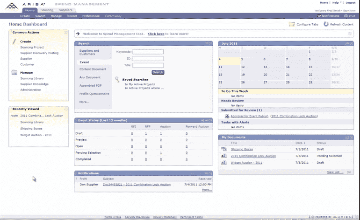Click the Widget Auction document icon
The width and height of the screenshot is (360, 220).
click(224, 163)
